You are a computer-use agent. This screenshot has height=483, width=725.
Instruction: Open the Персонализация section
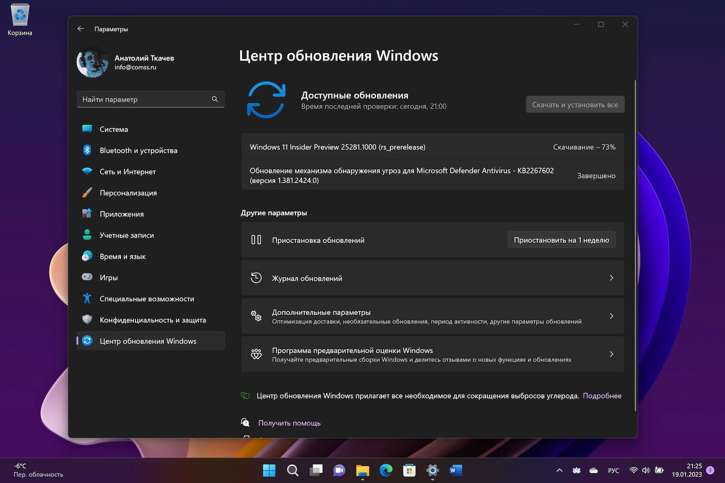tap(128, 193)
